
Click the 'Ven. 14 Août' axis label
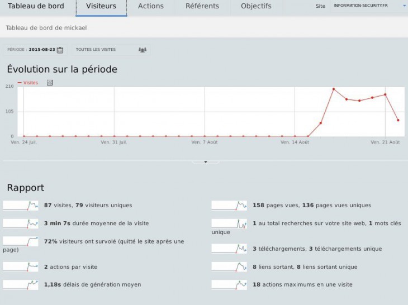coord(295,142)
